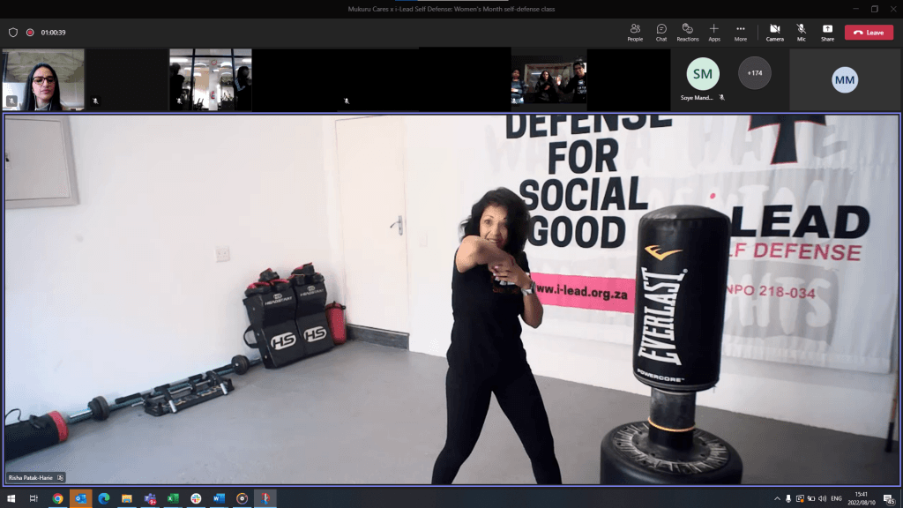Open Excel from the taskbar
Screen dimensions: 903x508
[x=173, y=498]
